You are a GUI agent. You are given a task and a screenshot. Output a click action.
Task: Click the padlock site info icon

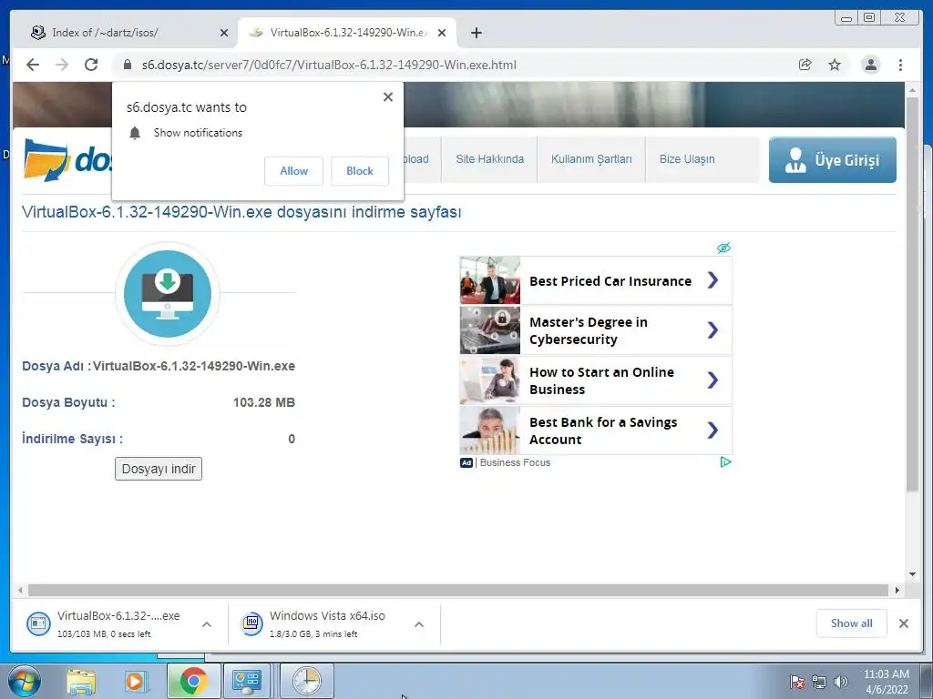click(127, 65)
